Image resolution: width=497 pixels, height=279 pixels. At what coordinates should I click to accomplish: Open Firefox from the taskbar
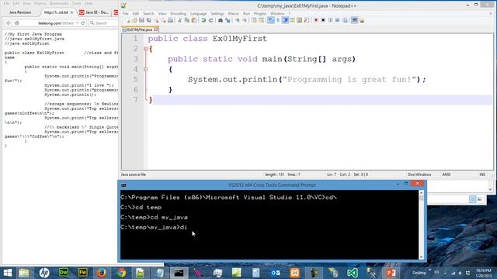[101, 273]
